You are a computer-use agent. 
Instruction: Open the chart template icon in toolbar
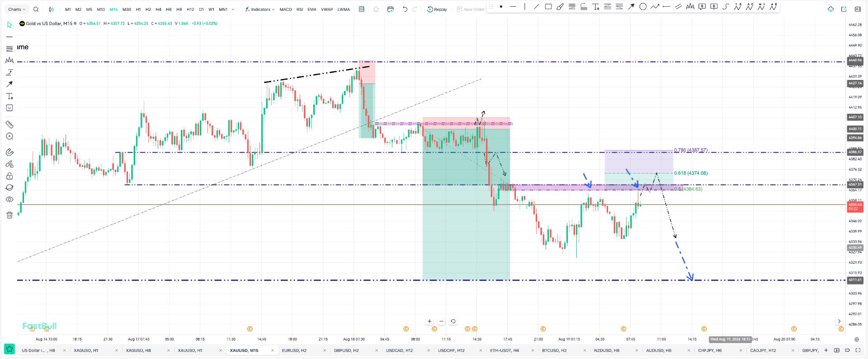coord(362,9)
